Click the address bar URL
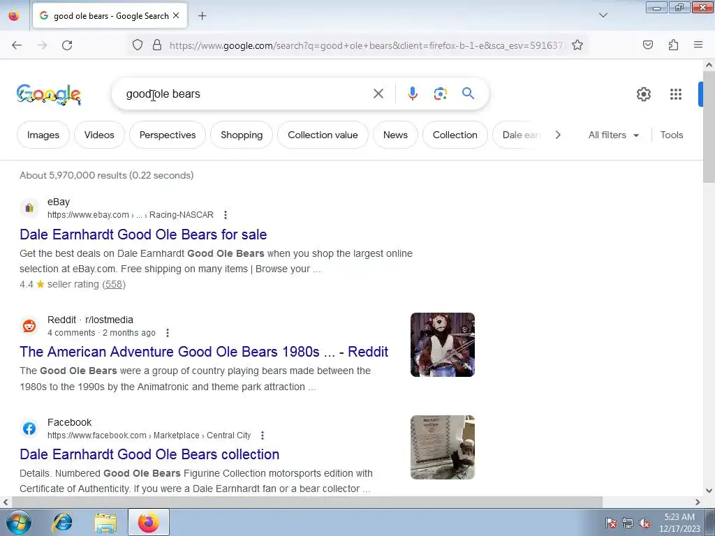 [366, 45]
